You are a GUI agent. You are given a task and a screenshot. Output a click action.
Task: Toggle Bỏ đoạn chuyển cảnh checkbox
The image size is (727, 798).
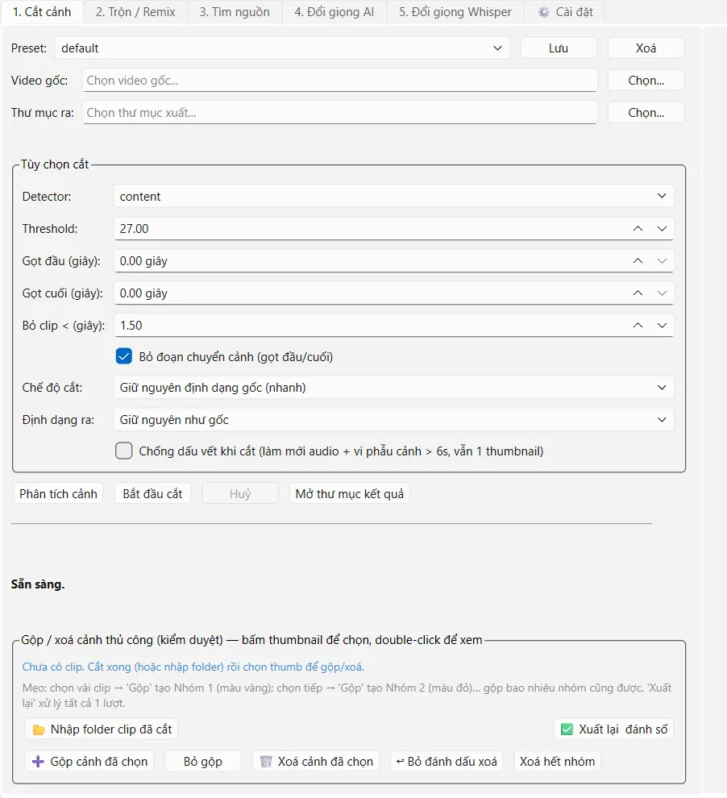(123, 357)
